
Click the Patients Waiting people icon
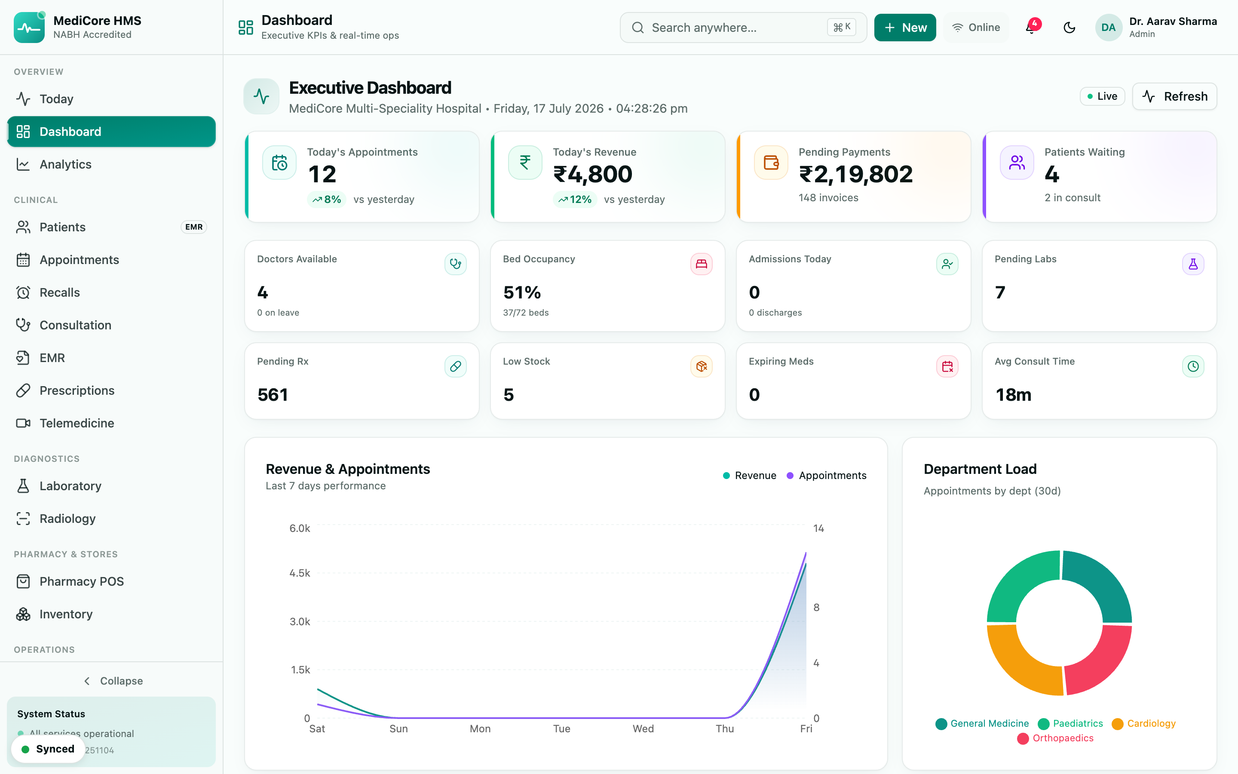click(x=1017, y=163)
